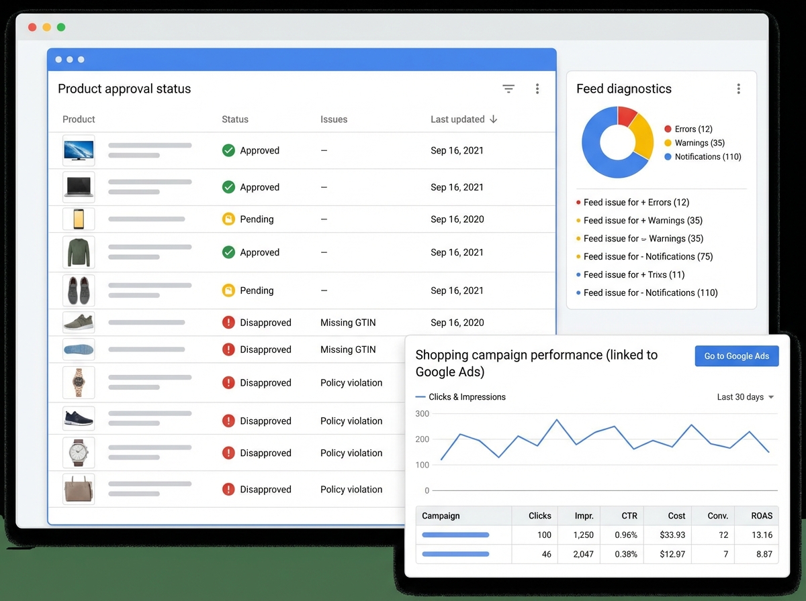Click the red Disapproved icon on the Missing GTIN row

(228, 323)
